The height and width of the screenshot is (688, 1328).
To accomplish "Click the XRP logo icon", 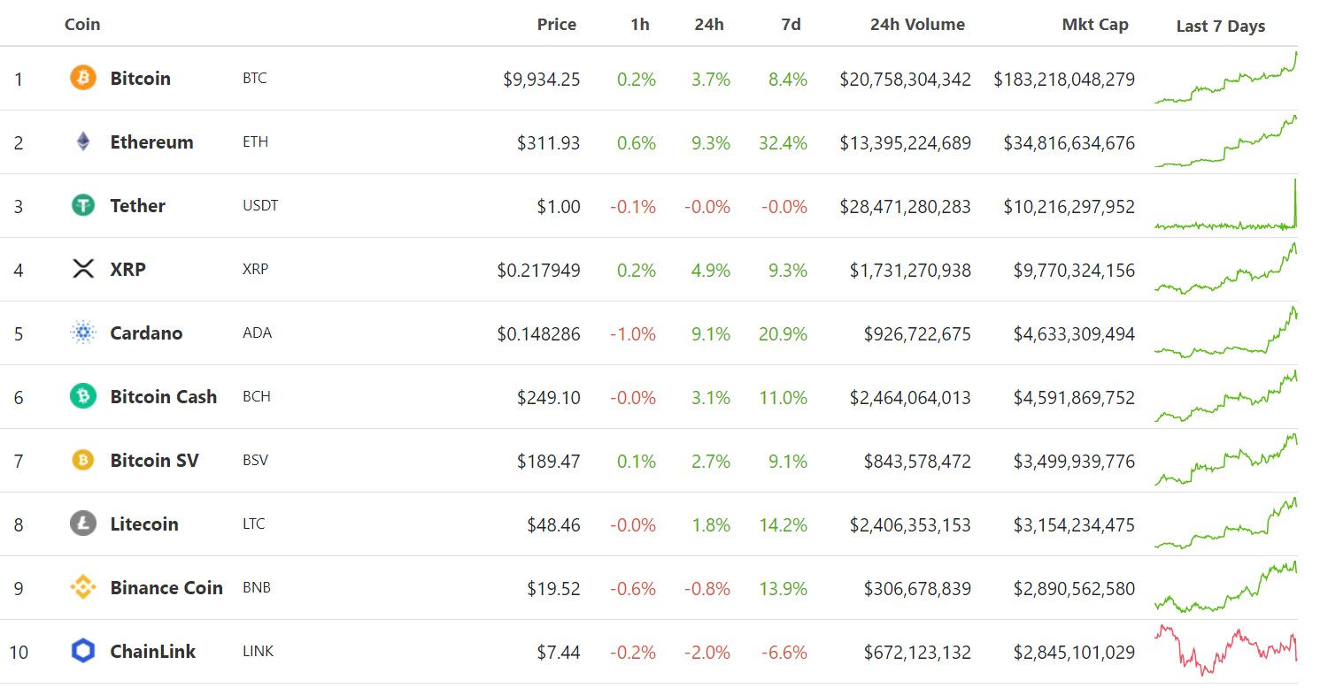I will pyautogui.click(x=82, y=269).
